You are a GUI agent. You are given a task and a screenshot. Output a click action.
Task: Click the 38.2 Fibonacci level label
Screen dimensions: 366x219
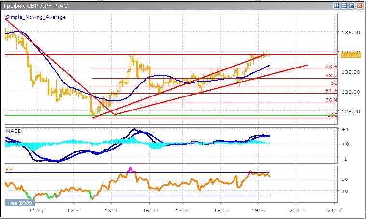point(331,76)
